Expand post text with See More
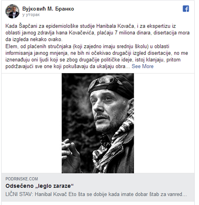The height and width of the screenshot is (205, 199). 143,66
